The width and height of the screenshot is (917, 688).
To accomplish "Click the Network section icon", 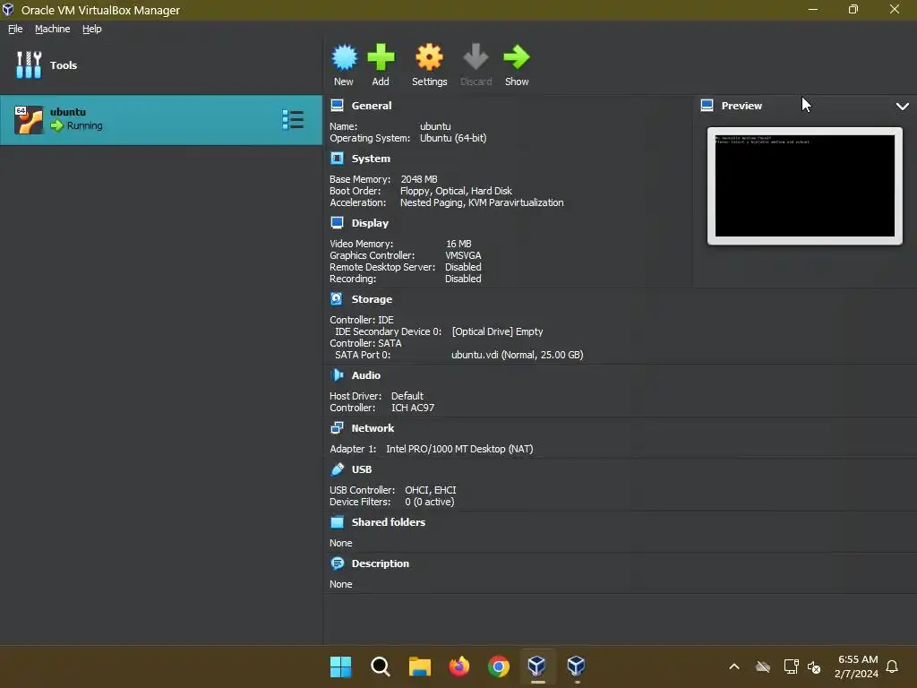I will (x=337, y=427).
